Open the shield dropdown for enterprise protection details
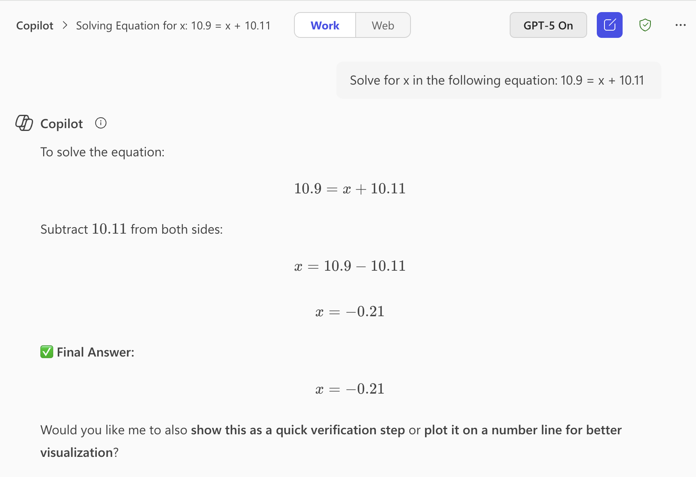 pos(645,25)
